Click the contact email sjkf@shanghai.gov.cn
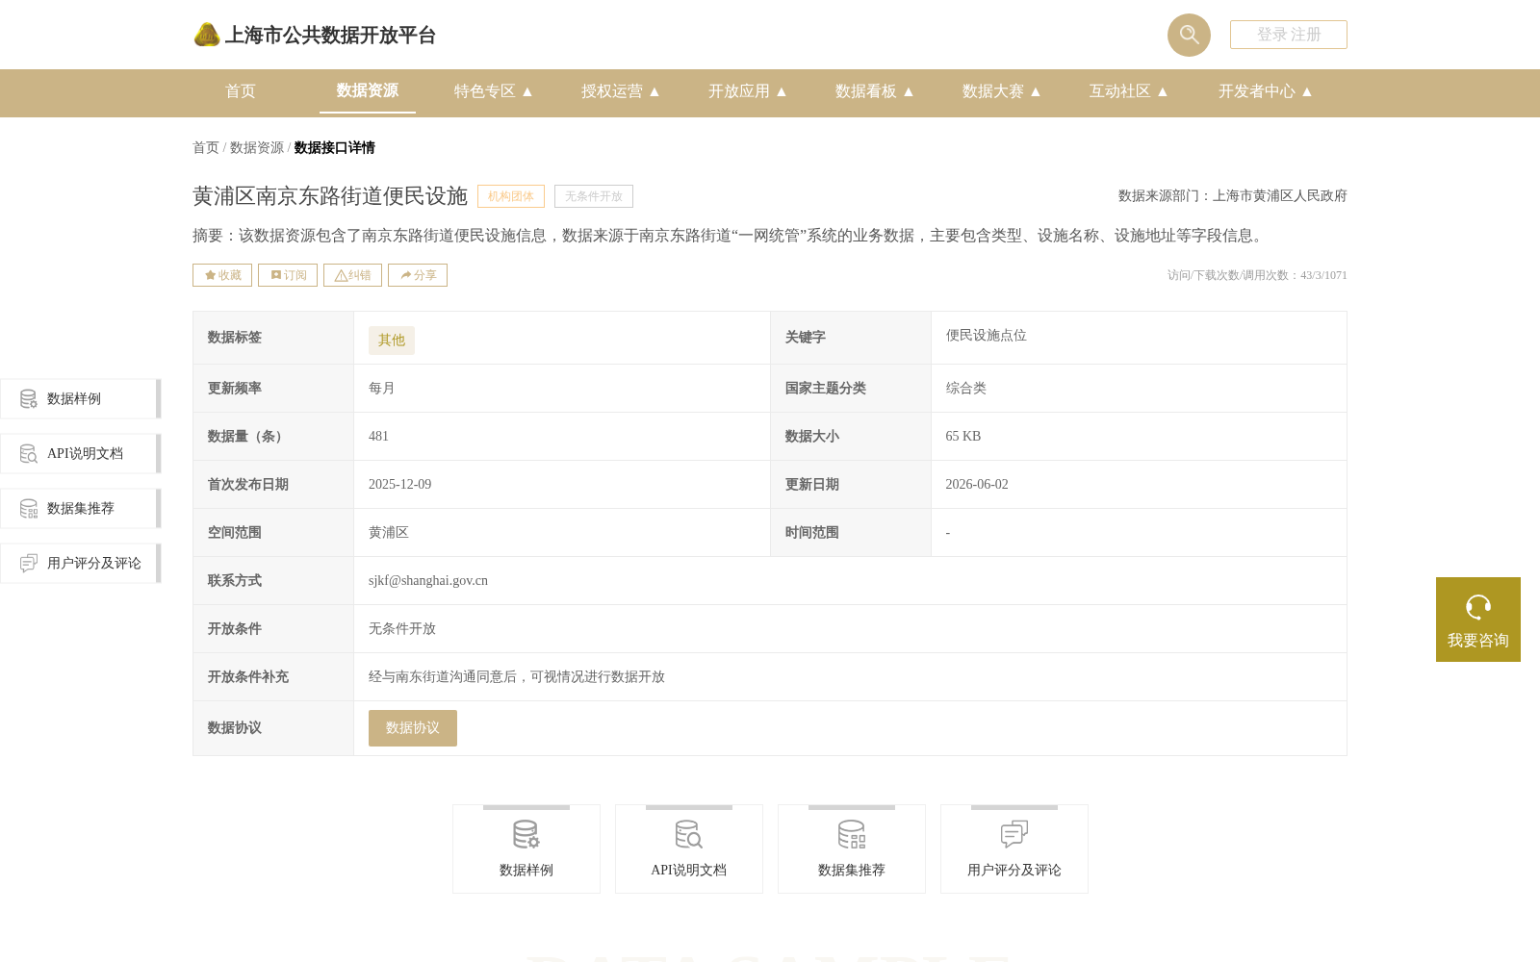Image resolution: width=1540 pixels, height=962 pixels. [428, 581]
